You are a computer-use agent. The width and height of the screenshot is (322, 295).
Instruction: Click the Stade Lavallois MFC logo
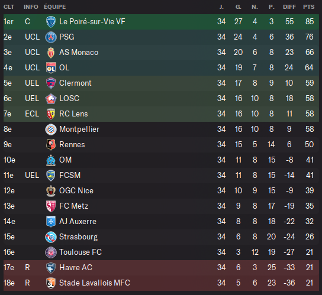[51, 283]
